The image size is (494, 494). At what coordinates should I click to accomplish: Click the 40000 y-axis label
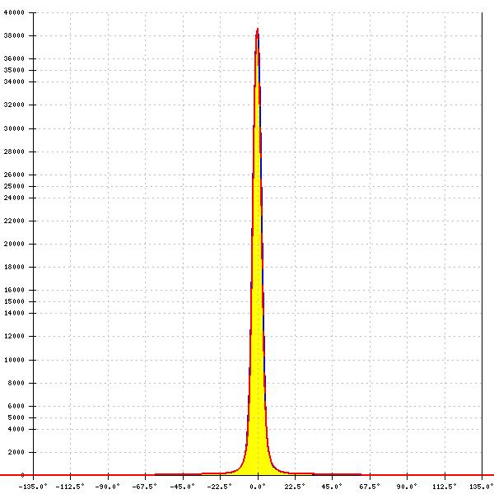coord(14,12)
